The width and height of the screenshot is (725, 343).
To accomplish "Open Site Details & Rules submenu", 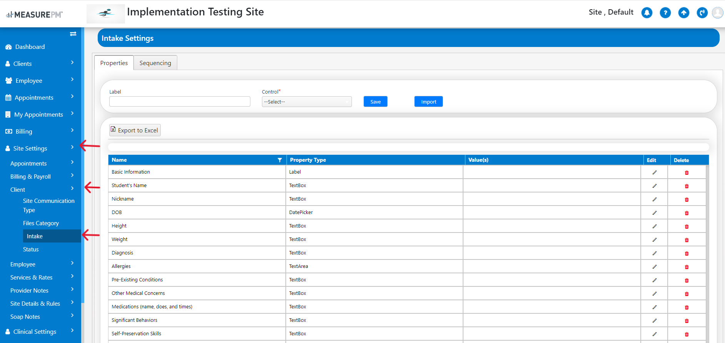I will (40, 303).
